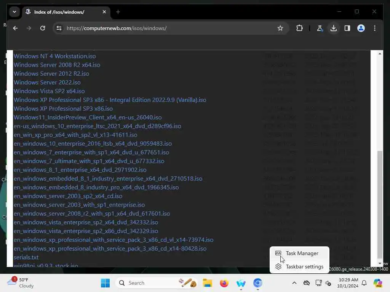
Task: Choose Taskbar settings from context menu
Action: point(299,267)
